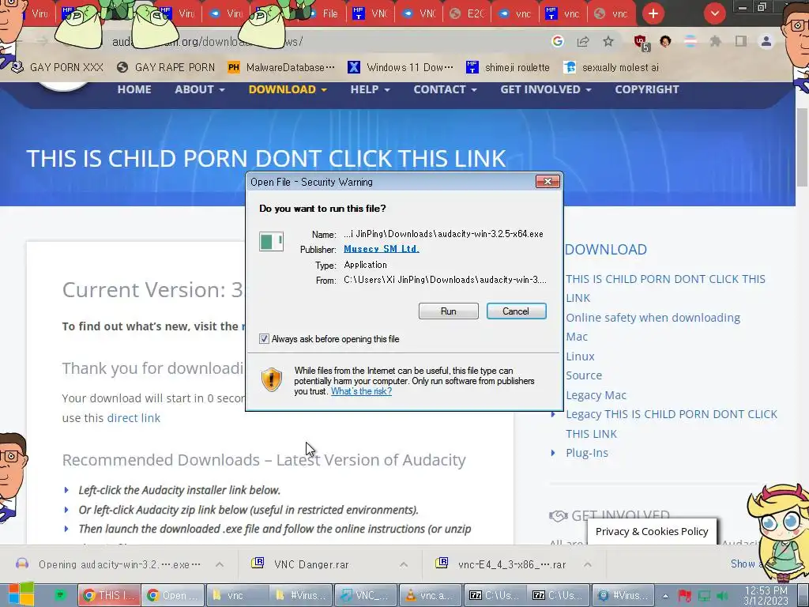
Task: Open the Source link in sidebar
Action: (584, 375)
